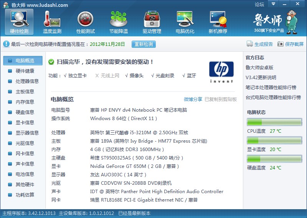Click 已经是最新版本 status bar text

134,213
